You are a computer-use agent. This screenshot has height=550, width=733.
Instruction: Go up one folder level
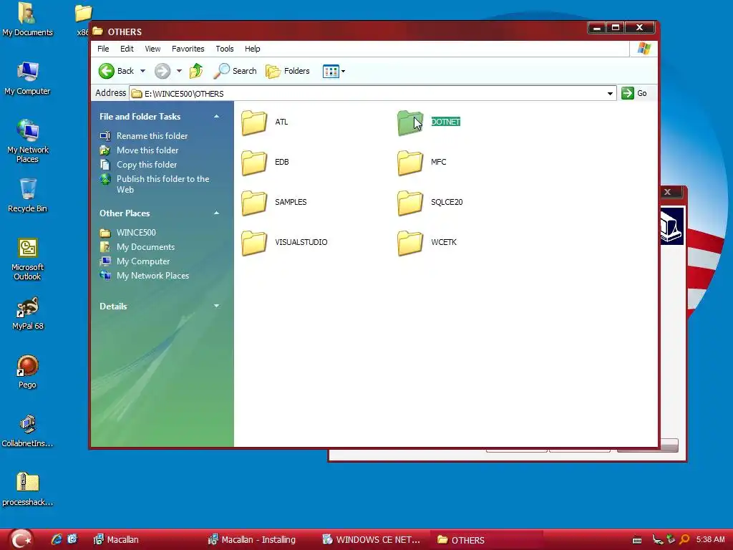point(196,71)
